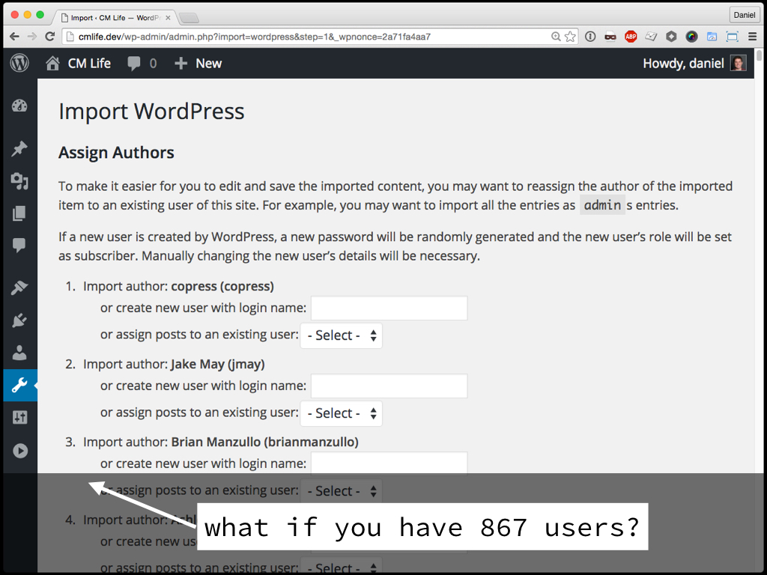
Task: Open the Comments sidebar icon
Action: [x=19, y=245]
